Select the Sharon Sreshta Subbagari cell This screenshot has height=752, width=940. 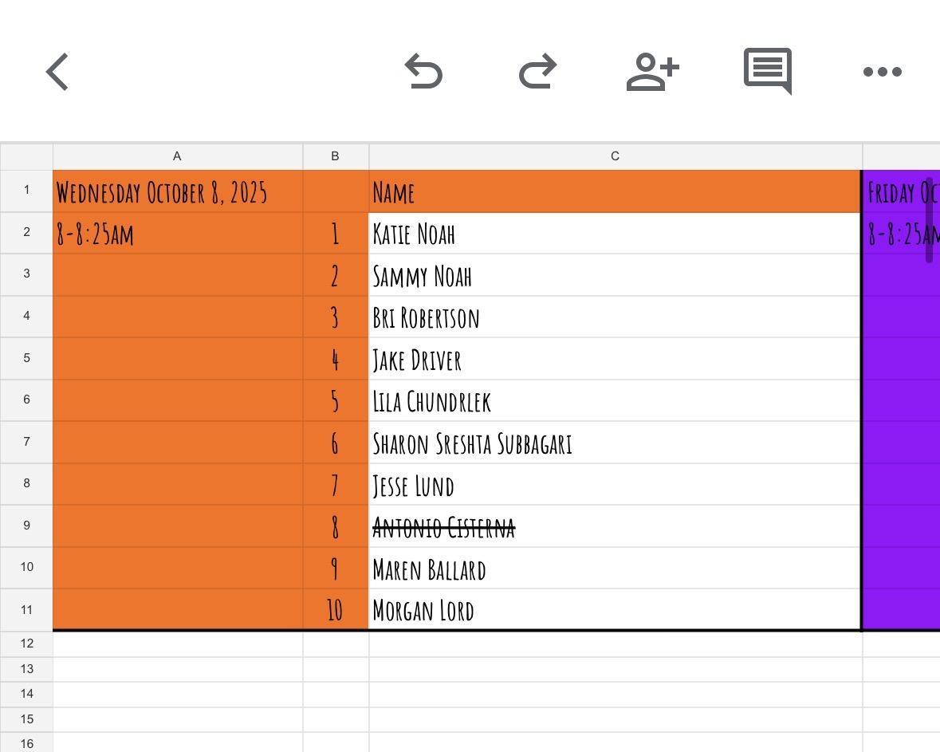pyautogui.click(x=615, y=443)
